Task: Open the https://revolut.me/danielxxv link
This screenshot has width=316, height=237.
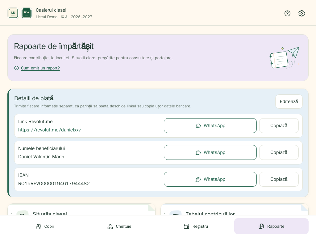Action: (49, 130)
